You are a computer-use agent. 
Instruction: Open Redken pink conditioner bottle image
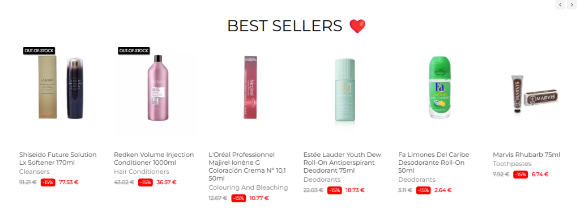point(155,88)
